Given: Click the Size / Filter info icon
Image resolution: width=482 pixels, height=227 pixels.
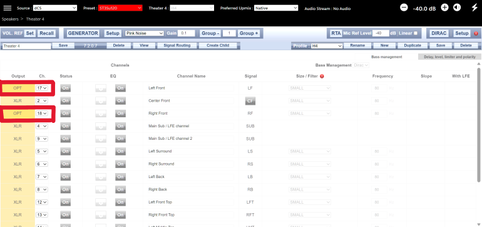Looking at the screenshot, I should pyautogui.click(x=322, y=76).
